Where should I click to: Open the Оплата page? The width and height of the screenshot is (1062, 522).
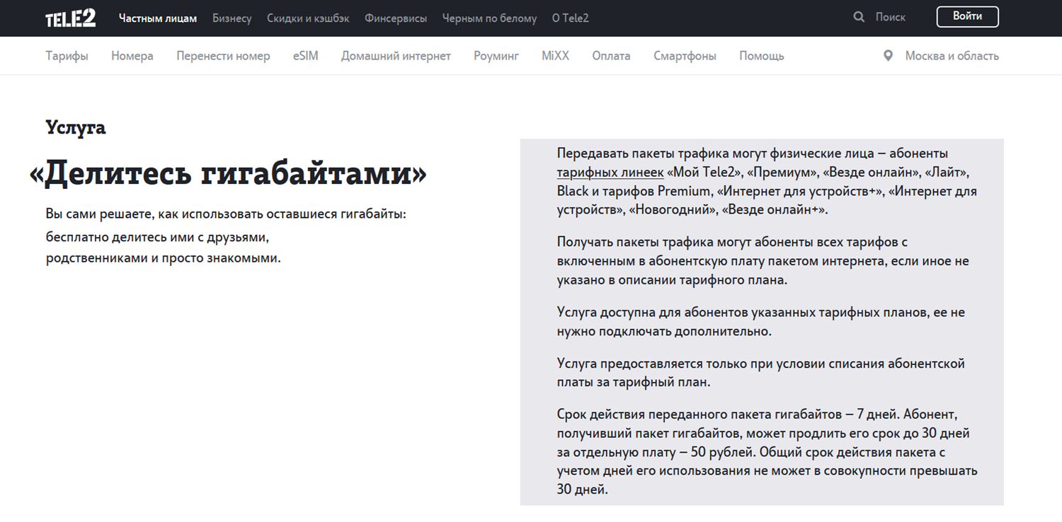pos(611,56)
